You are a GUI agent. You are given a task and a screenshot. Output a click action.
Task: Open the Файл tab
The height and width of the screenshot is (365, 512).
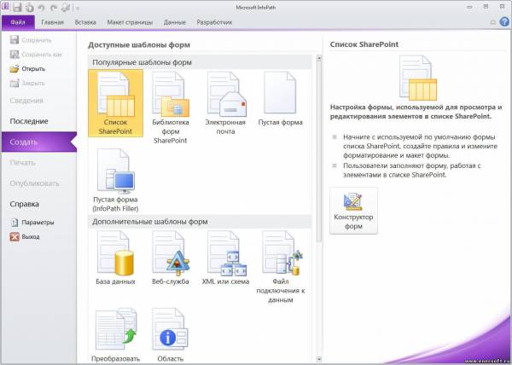(x=18, y=22)
